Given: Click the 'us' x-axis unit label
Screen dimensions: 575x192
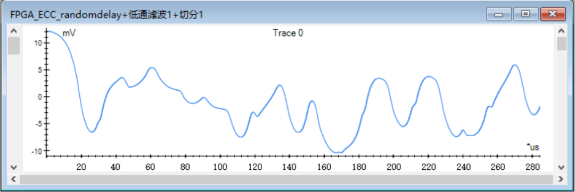Looking at the screenshot, I should click(533, 147).
